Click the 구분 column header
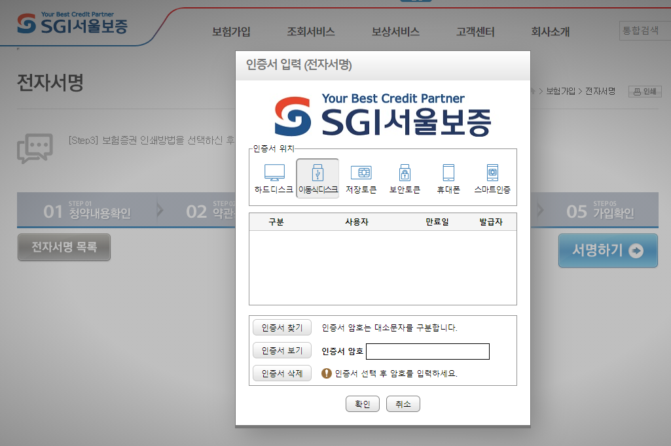The width and height of the screenshot is (671, 446). (x=276, y=222)
